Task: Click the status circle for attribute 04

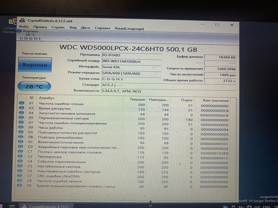Action: tap(21, 113)
